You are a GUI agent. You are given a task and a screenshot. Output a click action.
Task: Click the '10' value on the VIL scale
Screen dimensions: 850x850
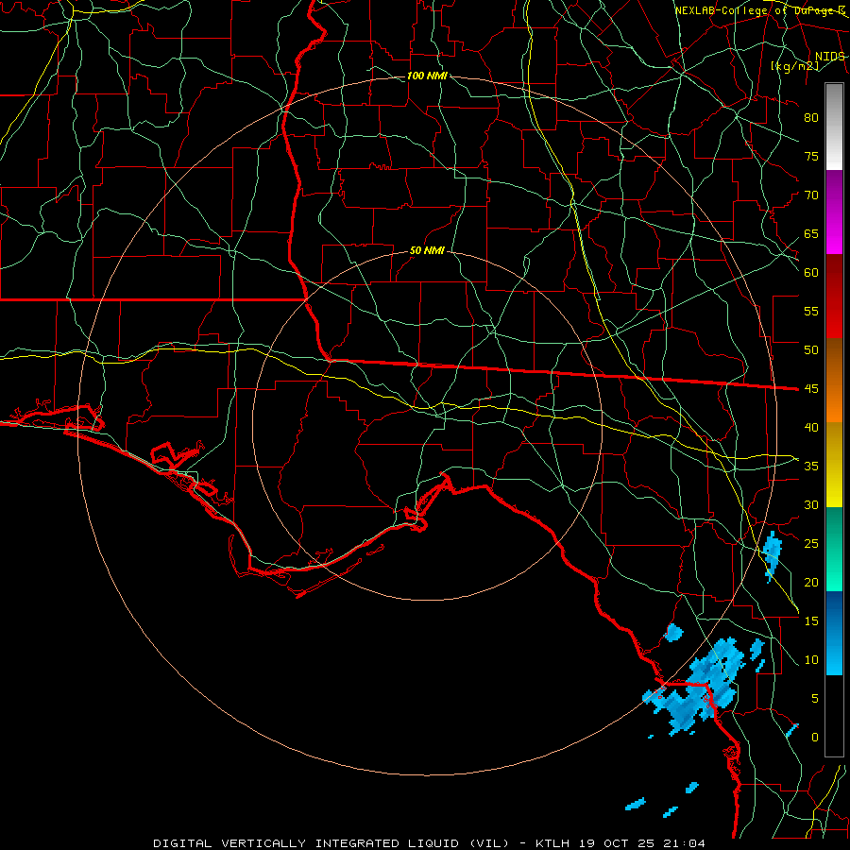pos(811,660)
